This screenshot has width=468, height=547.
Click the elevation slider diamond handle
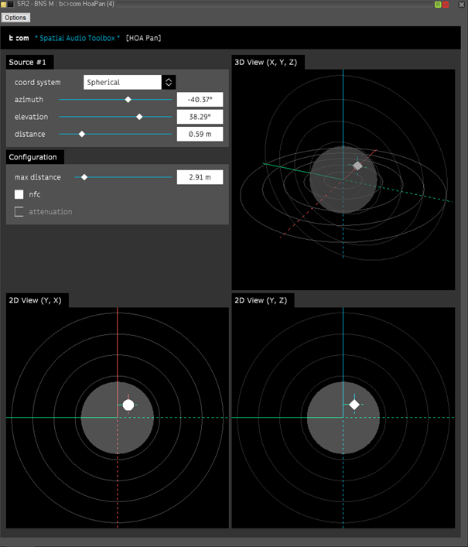click(x=139, y=117)
